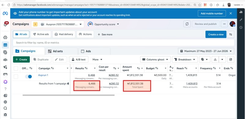
Task: Toggle the Asprun 1 campaign switch
Action: click(28, 77)
